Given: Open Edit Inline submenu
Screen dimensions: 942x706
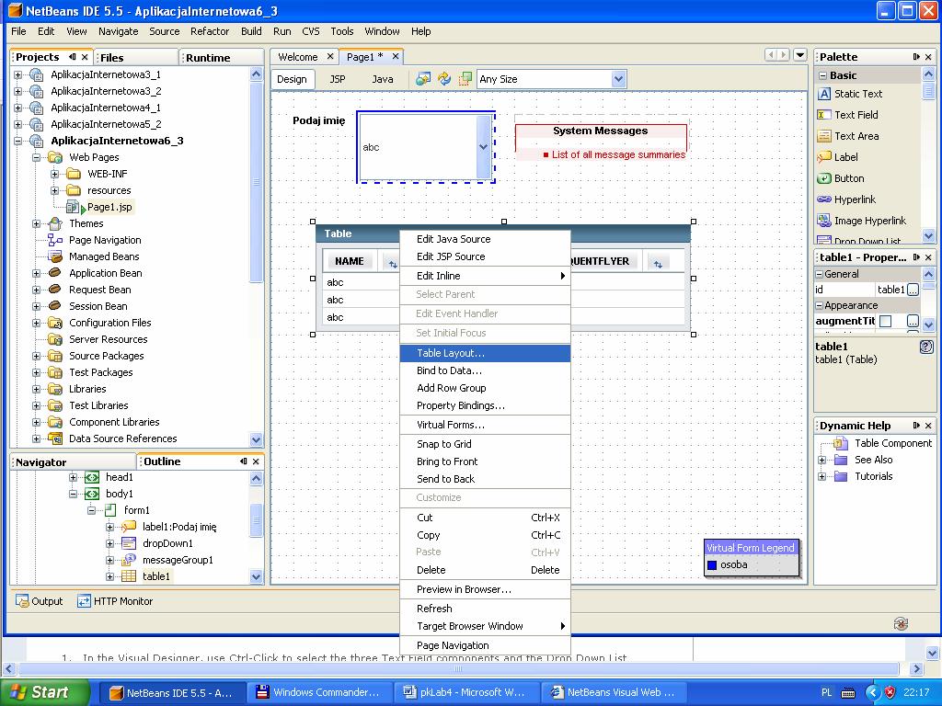Looking at the screenshot, I should [x=485, y=276].
